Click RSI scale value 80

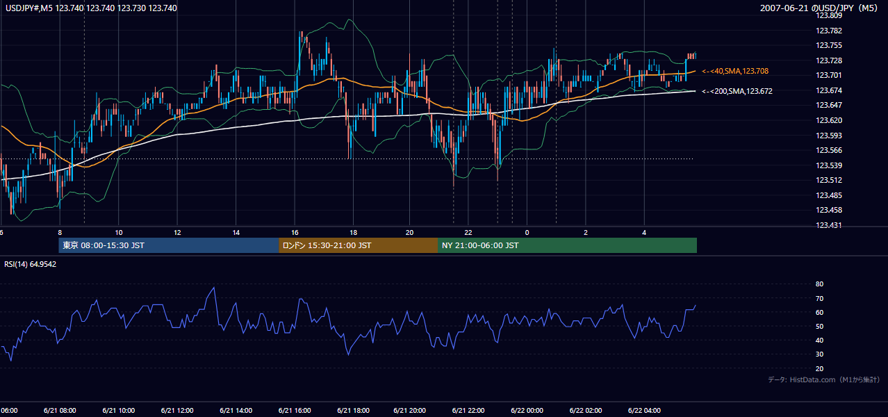pos(819,284)
